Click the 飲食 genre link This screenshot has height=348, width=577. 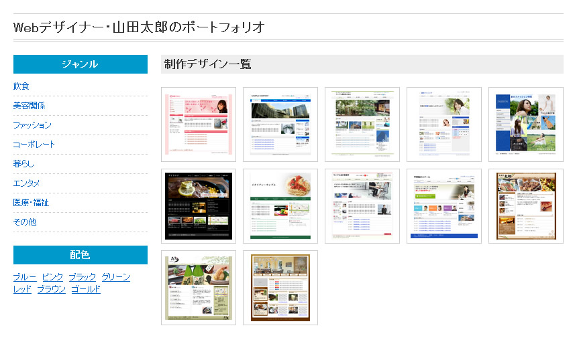click(x=21, y=86)
